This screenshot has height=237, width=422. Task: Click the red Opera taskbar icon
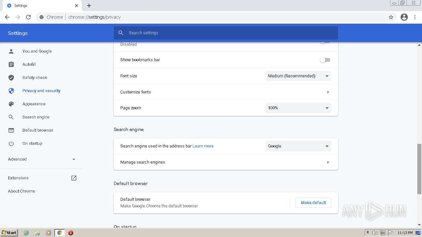click(71, 233)
